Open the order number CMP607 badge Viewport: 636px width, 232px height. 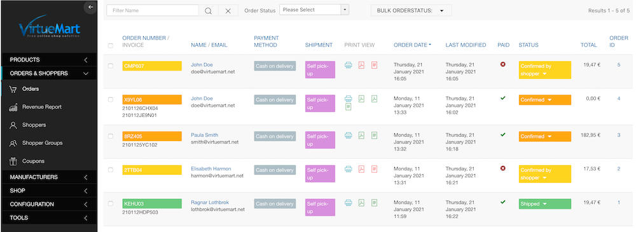tap(152, 66)
